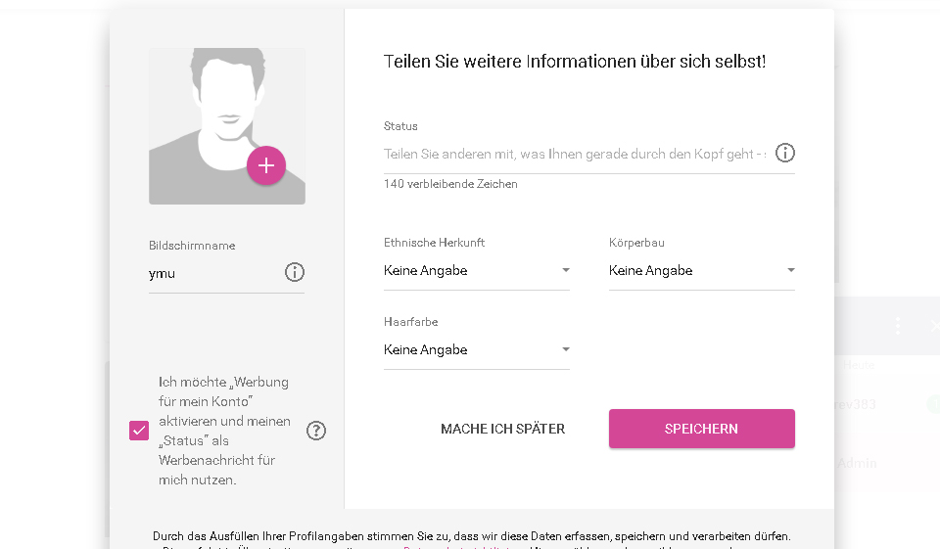The image size is (940, 549).
Task: Expand the Körperbau dropdown
Action: [x=701, y=271]
